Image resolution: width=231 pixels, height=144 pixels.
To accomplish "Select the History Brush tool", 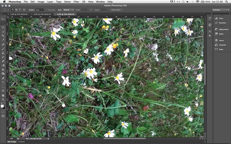I will click(3, 57).
